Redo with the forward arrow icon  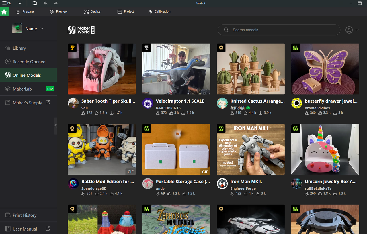[56, 3]
